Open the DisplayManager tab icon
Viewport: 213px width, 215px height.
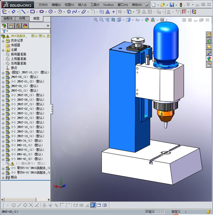pos(25,26)
